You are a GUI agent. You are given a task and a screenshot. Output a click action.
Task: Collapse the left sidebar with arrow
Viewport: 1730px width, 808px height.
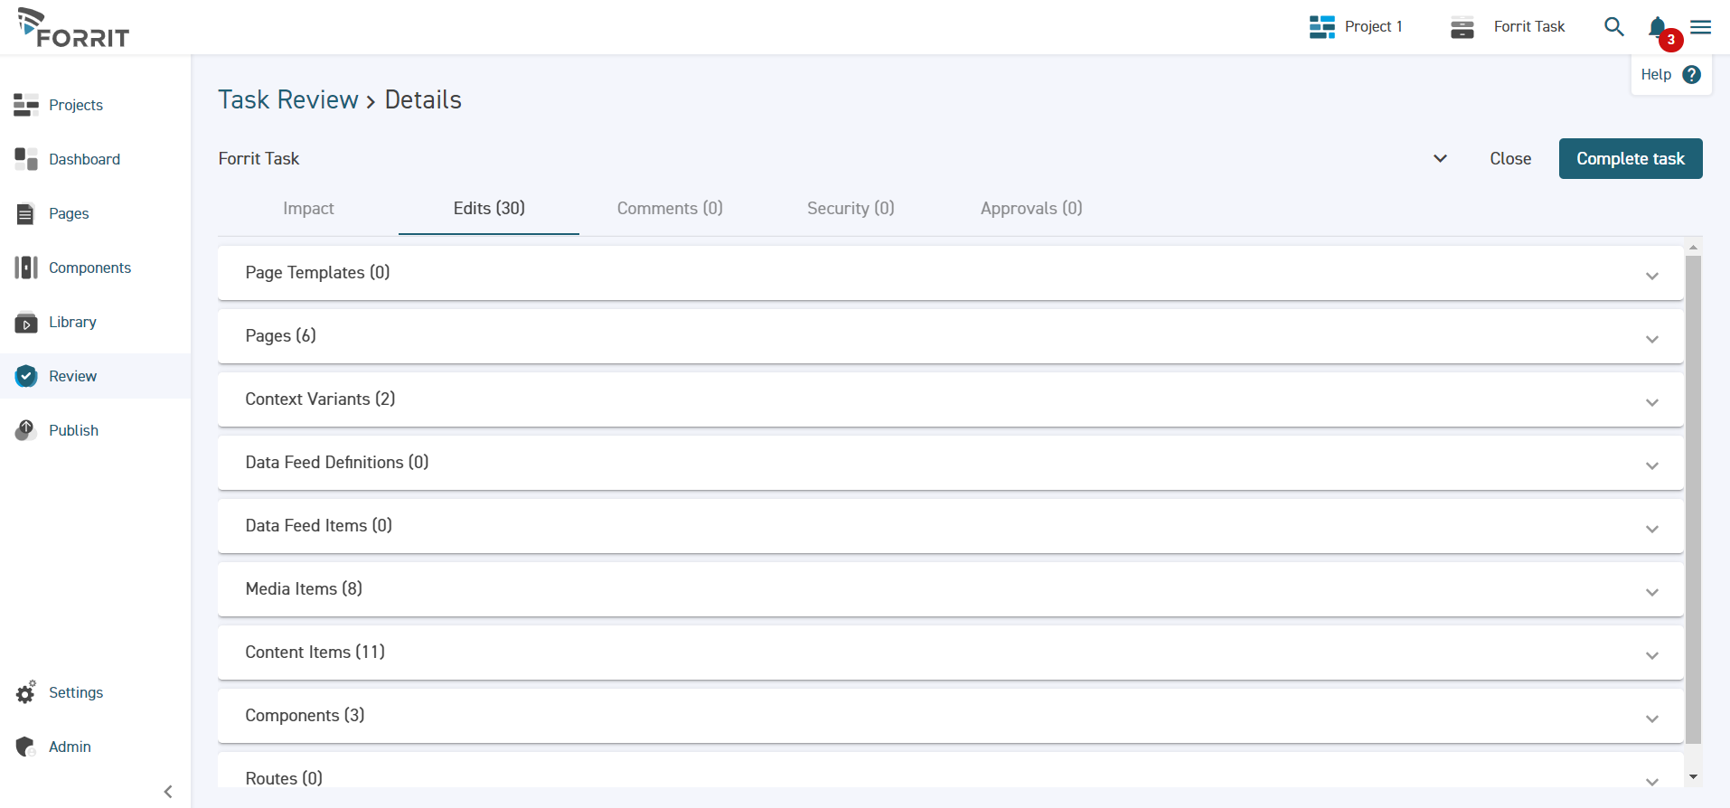click(x=168, y=792)
